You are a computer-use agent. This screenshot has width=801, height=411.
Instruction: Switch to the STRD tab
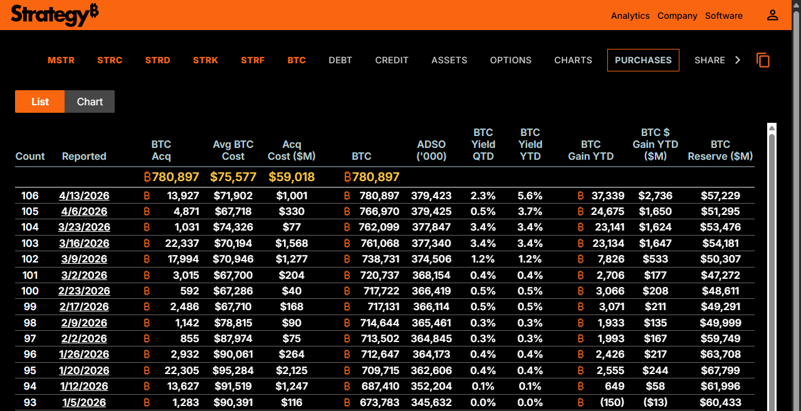click(x=157, y=60)
